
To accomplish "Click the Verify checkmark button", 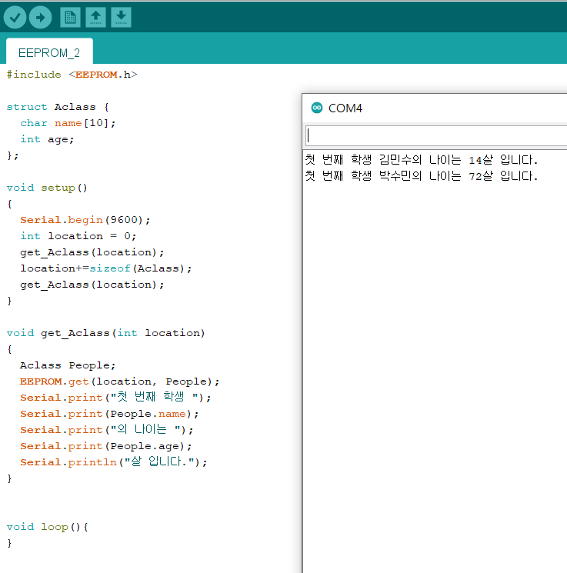I will (x=15, y=17).
